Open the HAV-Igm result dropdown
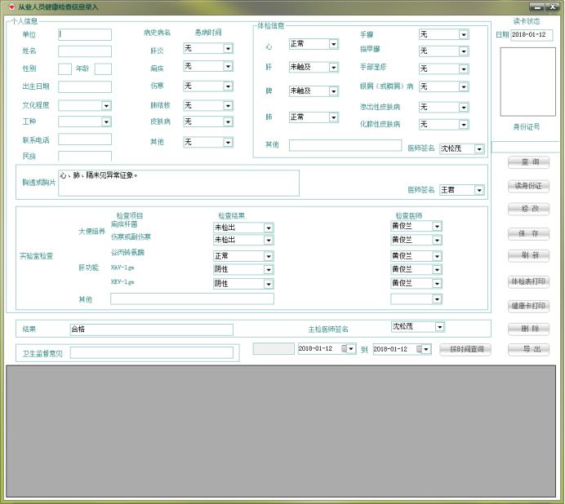565x504 pixels. point(268,269)
